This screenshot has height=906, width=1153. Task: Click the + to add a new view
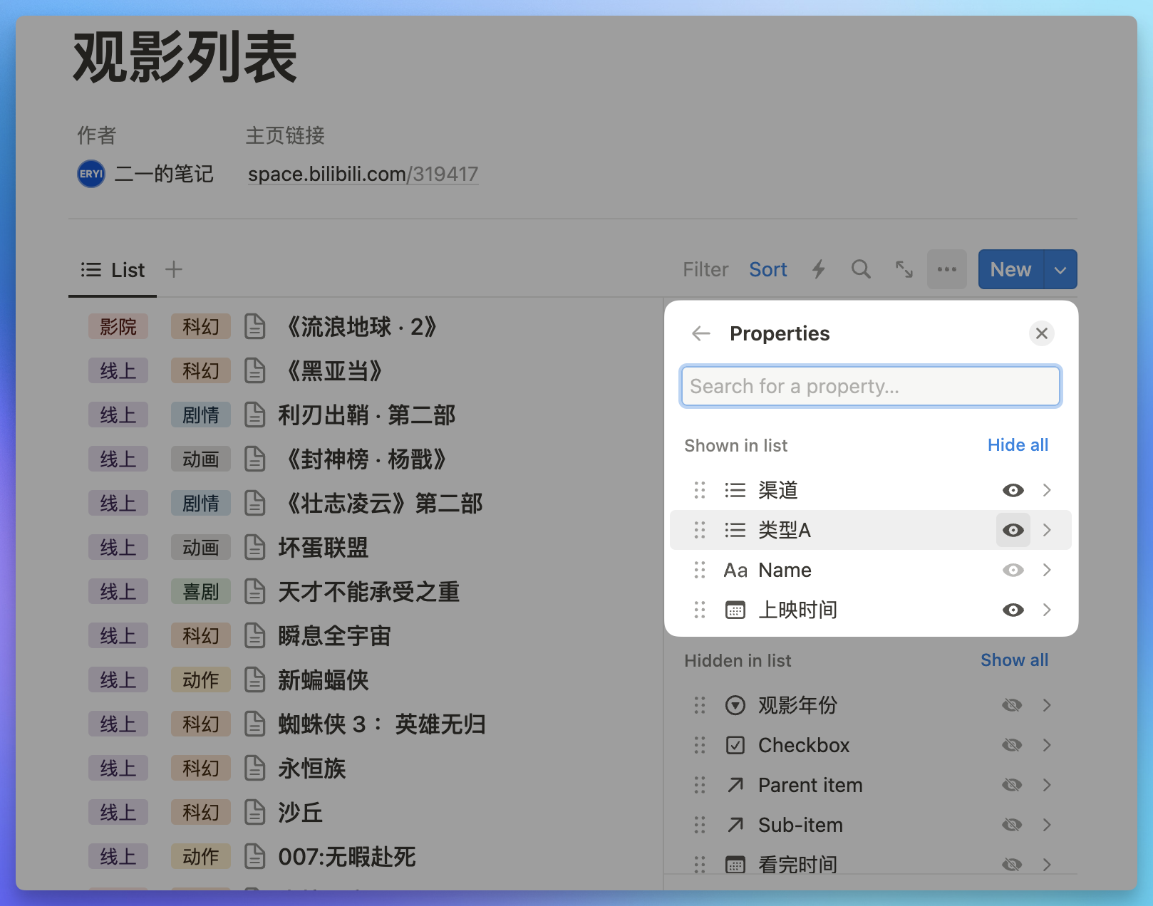pyautogui.click(x=172, y=269)
